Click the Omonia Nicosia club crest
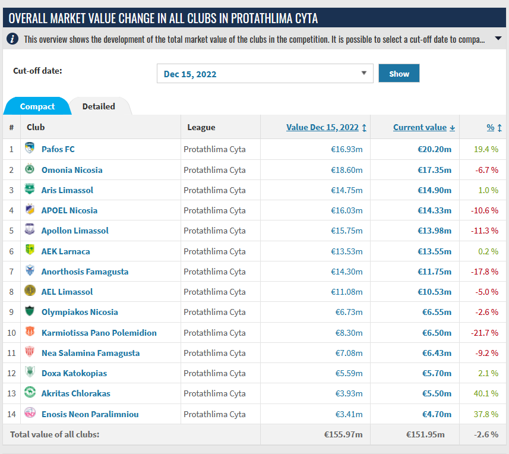This screenshot has width=509, height=454. tap(30, 169)
